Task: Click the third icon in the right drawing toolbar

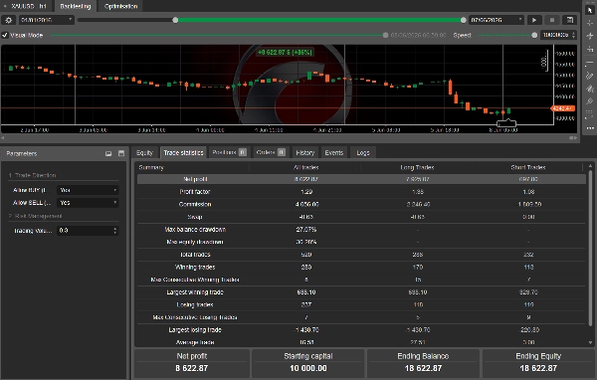Action: tap(590, 36)
